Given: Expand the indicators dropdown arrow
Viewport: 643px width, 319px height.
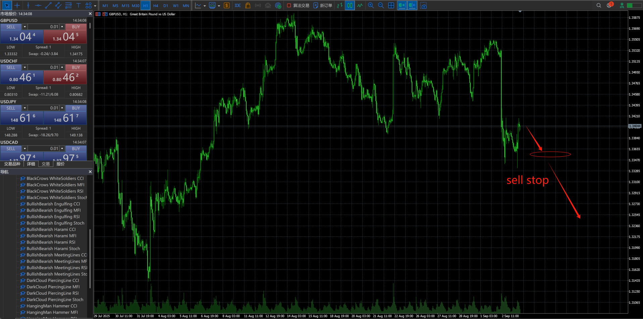Looking at the screenshot, I should point(219,6).
